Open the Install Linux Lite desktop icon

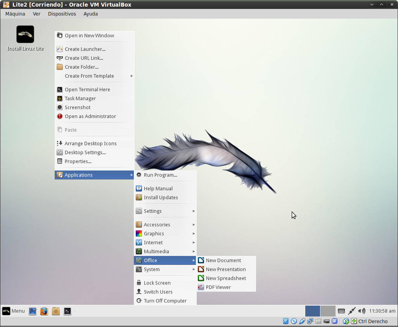25,35
